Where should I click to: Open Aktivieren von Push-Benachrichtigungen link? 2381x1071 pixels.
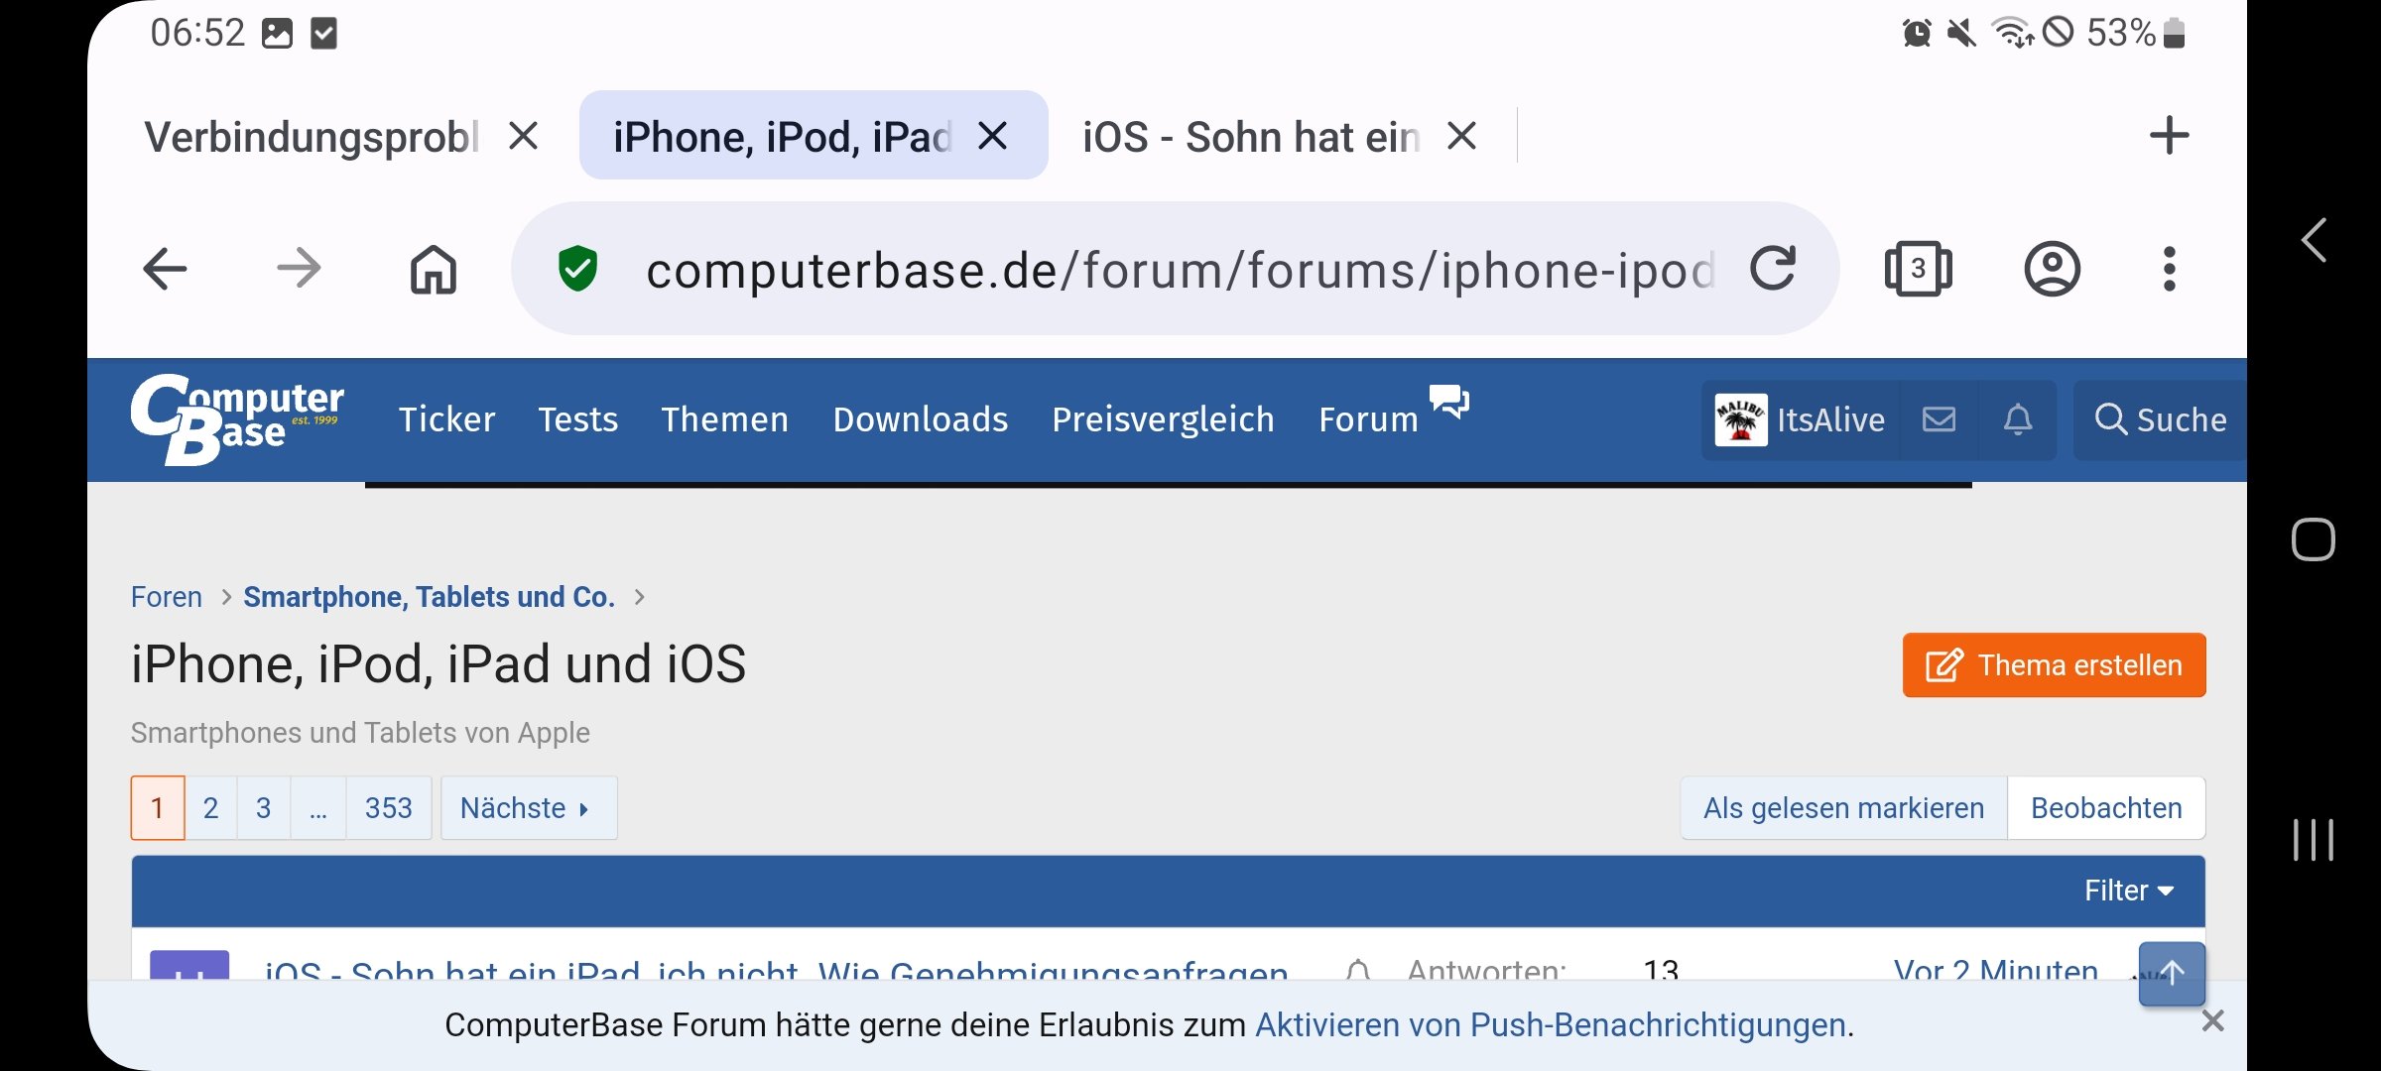click(1550, 1024)
